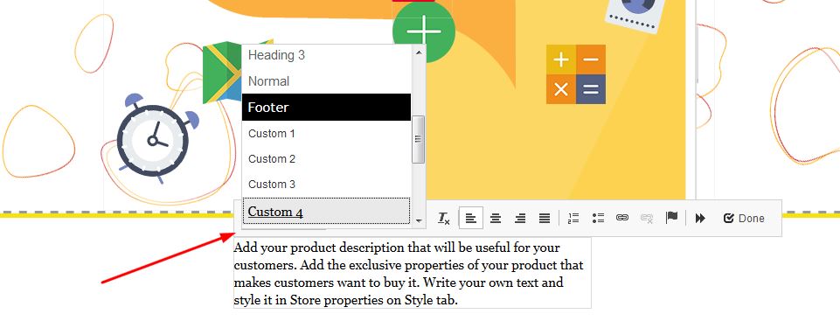Click the style list scroll-up arrow
Image resolution: width=840 pixels, height=335 pixels.
pos(419,52)
